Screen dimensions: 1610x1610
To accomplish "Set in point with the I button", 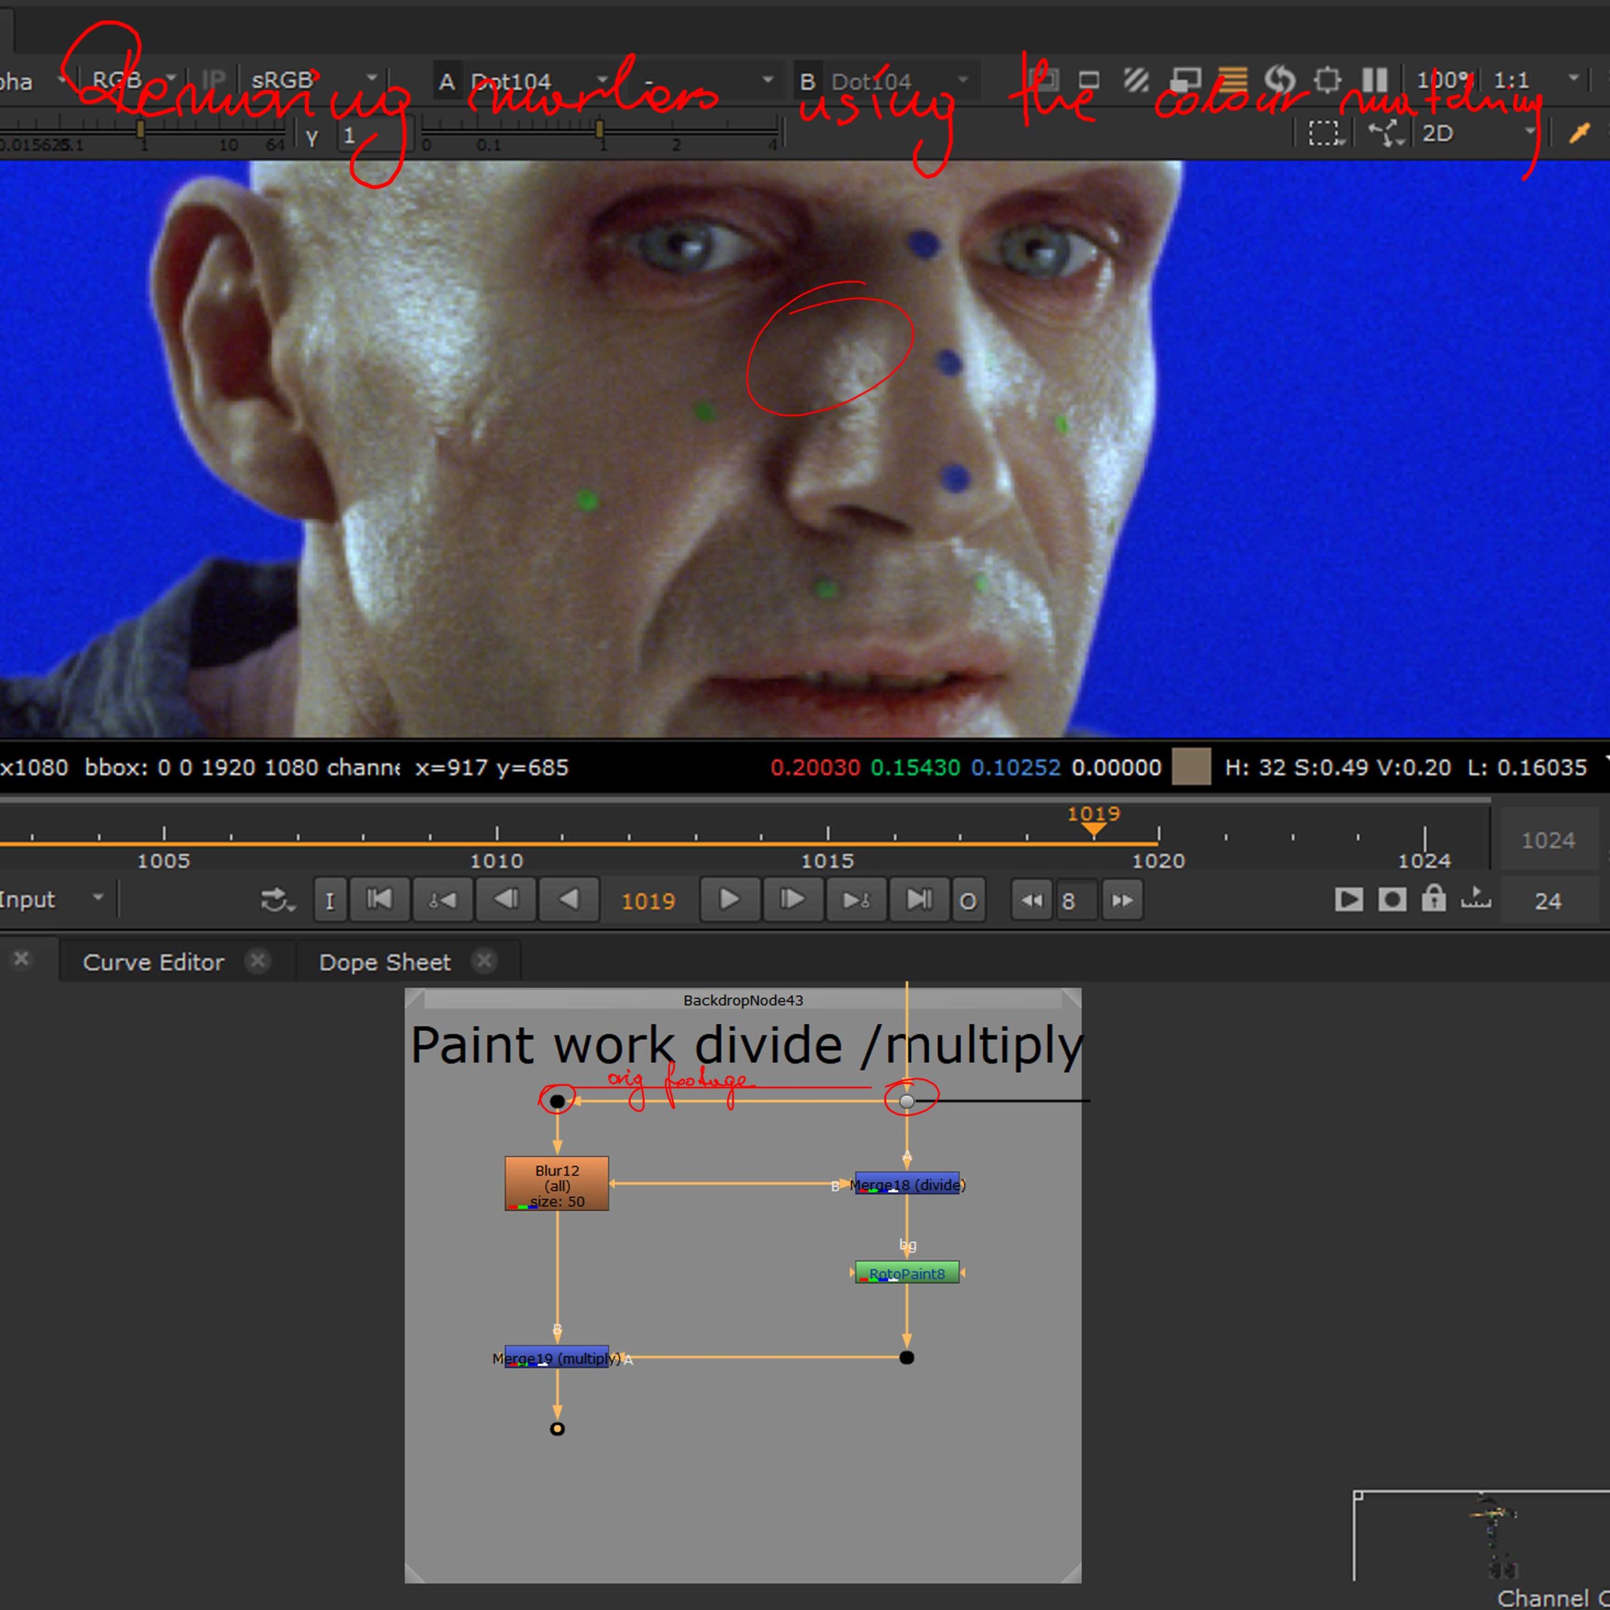I will tap(329, 900).
